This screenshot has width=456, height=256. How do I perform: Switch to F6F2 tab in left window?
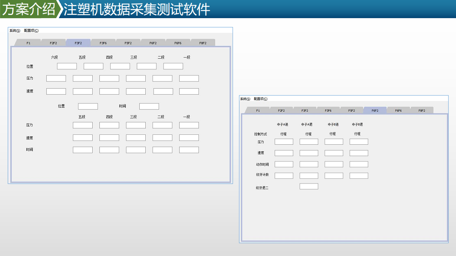[x=153, y=43]
